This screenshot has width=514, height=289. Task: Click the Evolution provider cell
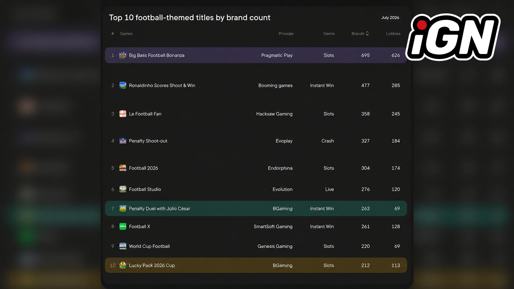282,189
